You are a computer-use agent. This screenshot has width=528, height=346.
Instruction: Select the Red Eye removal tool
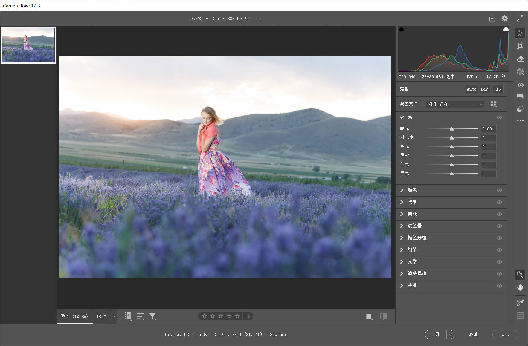(520, 85)
